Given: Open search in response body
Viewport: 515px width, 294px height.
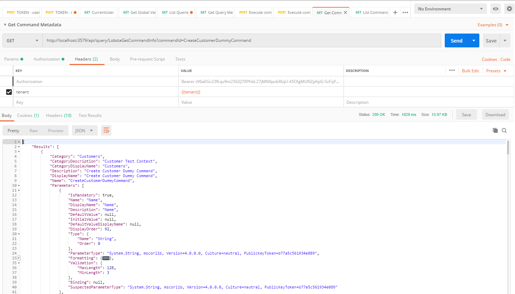Looking at the screenshot, I should click(504, 130).
